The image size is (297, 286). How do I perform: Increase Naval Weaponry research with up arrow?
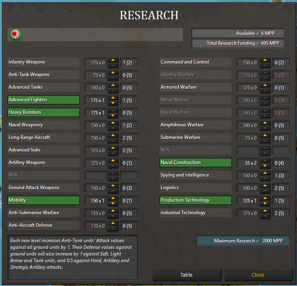click(x=113, y=122)
